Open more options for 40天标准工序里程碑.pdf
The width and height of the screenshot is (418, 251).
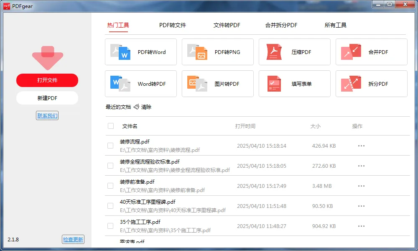pyautogui.click(x=361, y=206)
